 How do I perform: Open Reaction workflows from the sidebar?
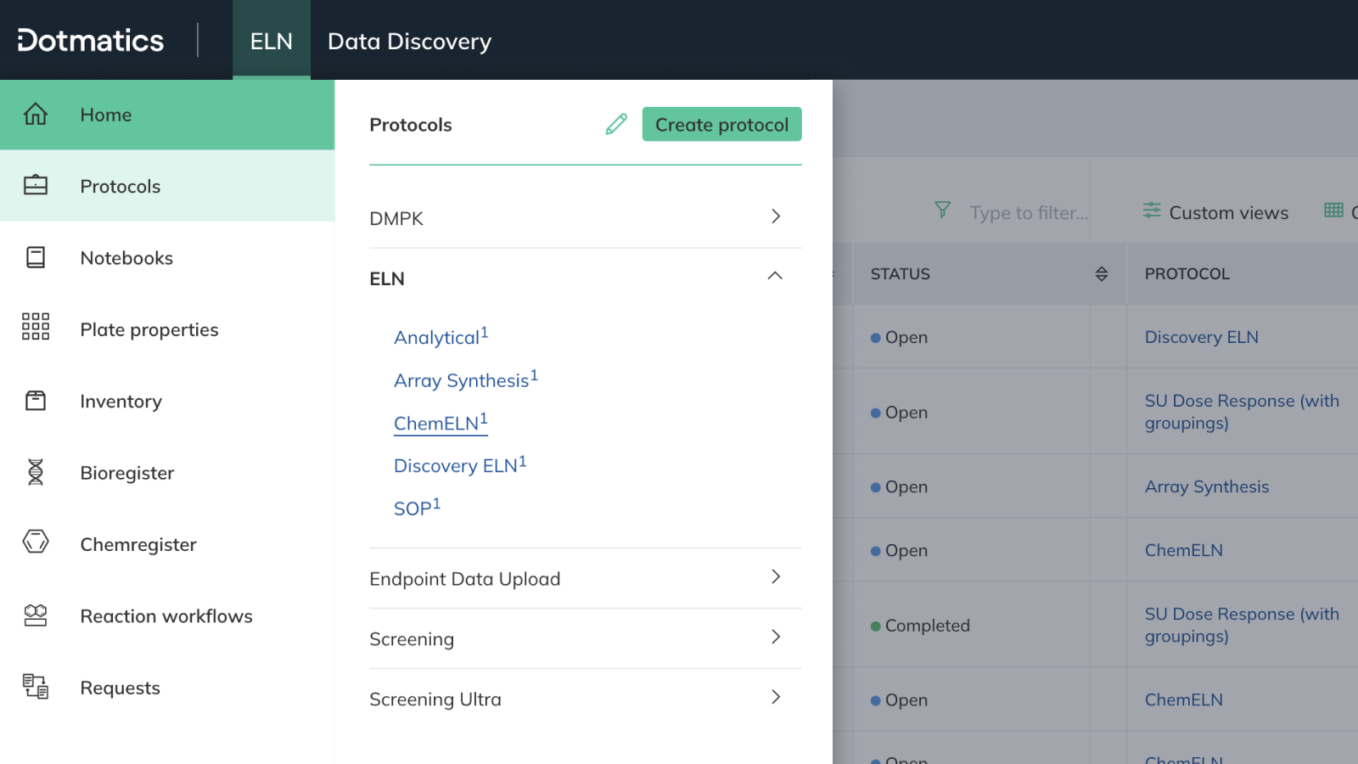167,615
